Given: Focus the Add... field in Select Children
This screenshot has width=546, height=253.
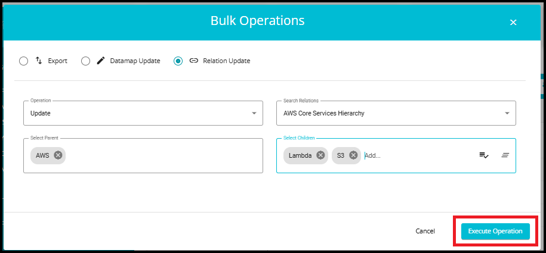Looking at the screenshot, I should click(418, 155).
